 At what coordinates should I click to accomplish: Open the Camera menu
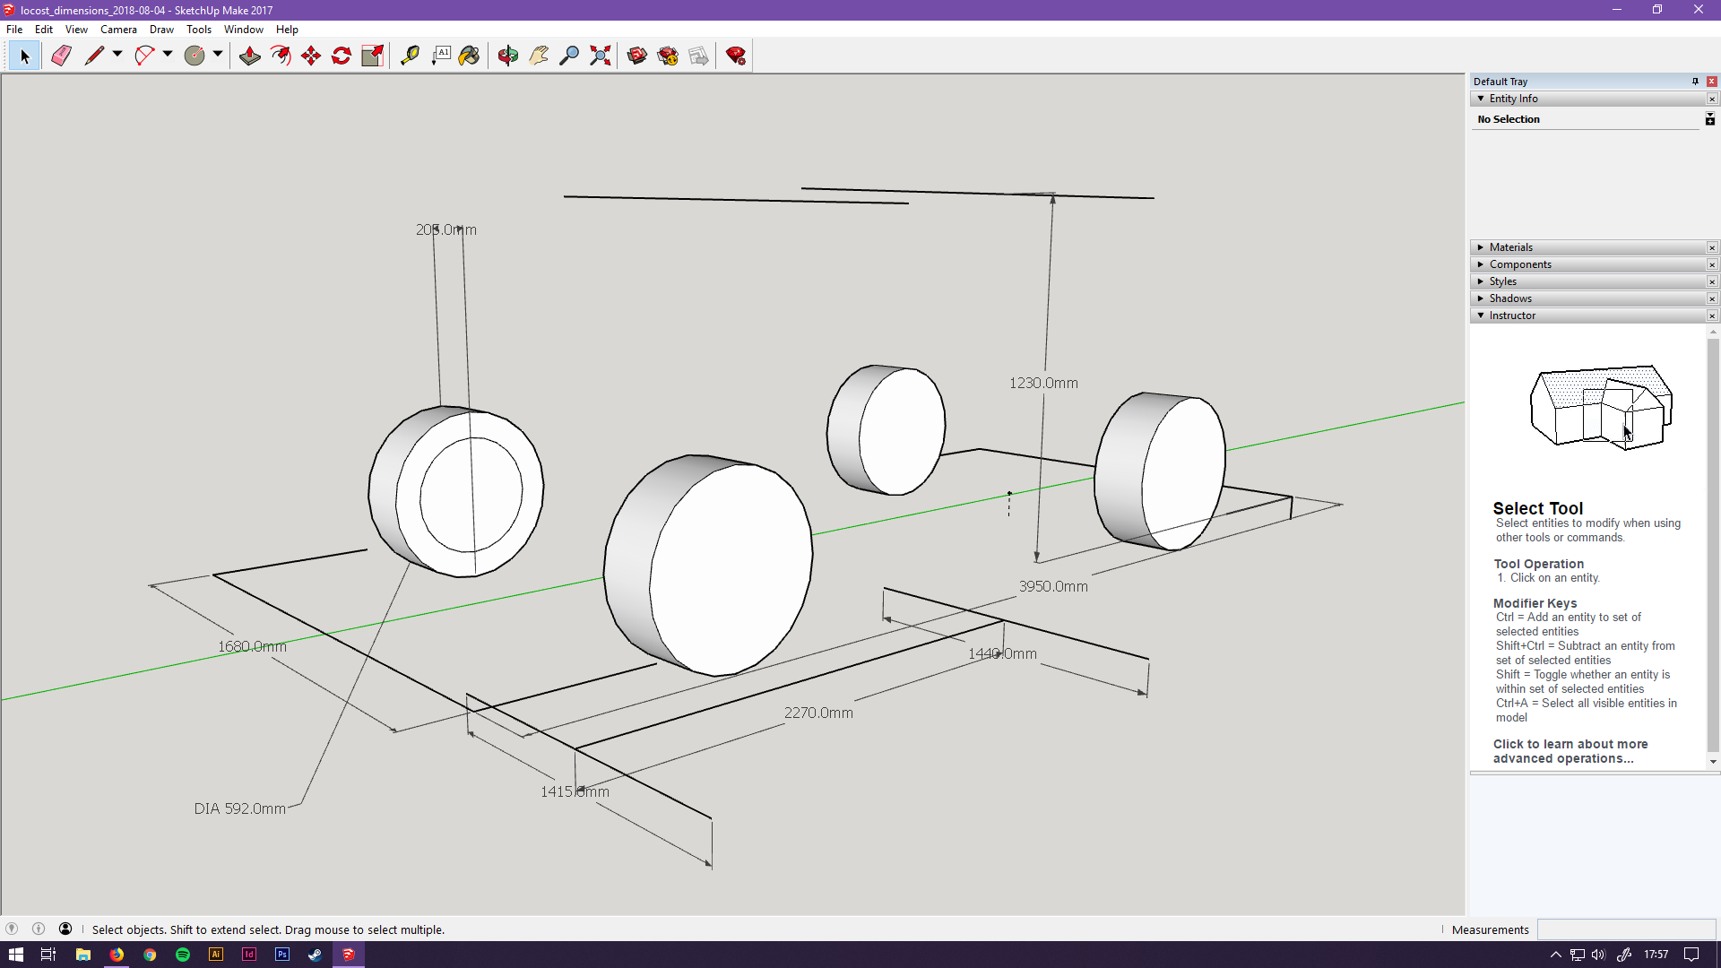tap(118, 30)
